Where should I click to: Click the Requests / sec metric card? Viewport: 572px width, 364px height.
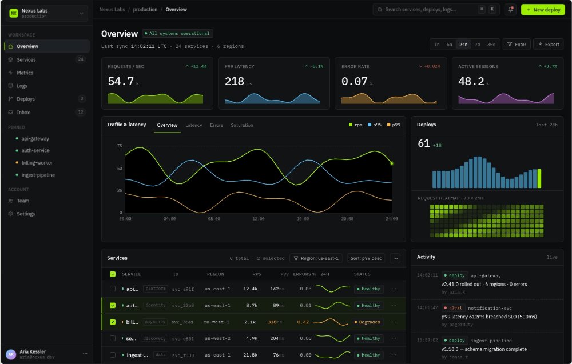pyautogui.click(x=157, y=83)
